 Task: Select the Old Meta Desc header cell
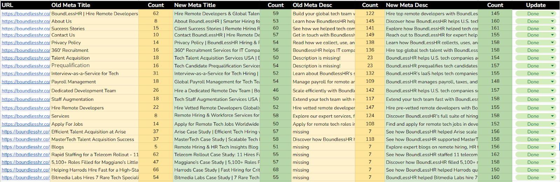coord(324,5)
